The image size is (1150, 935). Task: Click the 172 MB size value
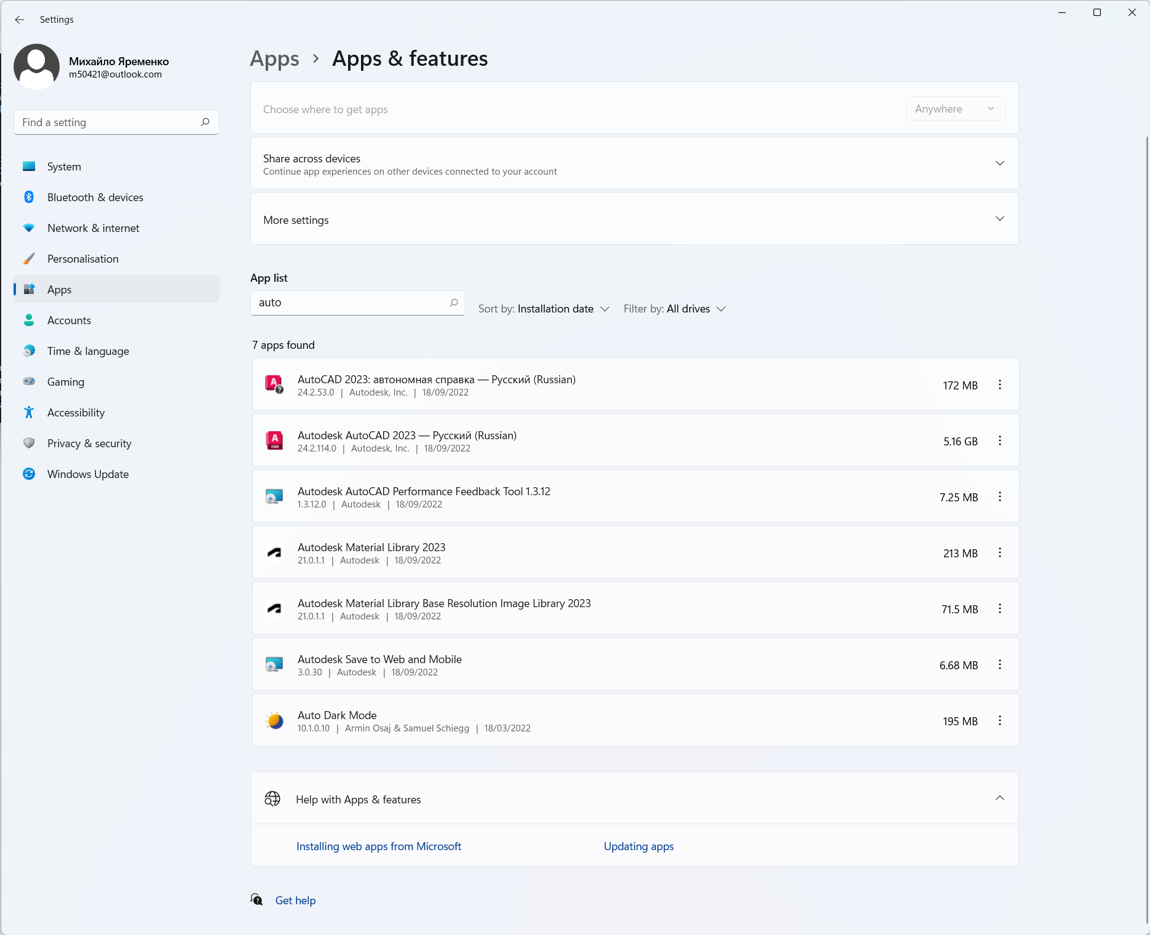pos(961,386)
